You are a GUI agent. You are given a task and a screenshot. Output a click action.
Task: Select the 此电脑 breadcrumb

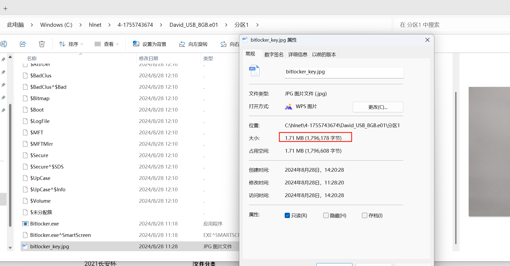16,25
